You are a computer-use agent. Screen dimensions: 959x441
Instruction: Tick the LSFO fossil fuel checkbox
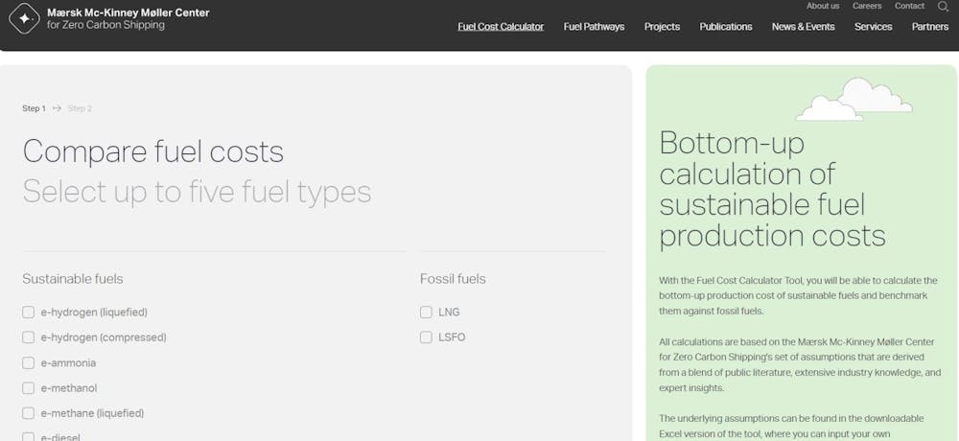426,337
